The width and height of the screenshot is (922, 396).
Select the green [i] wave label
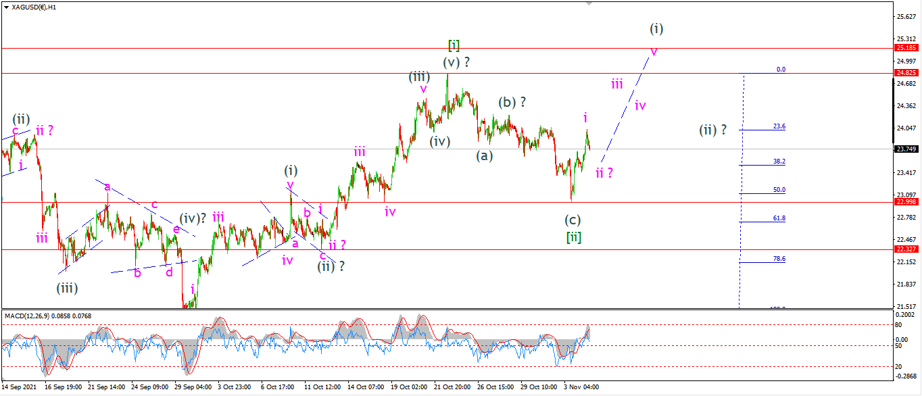(454, 45)
